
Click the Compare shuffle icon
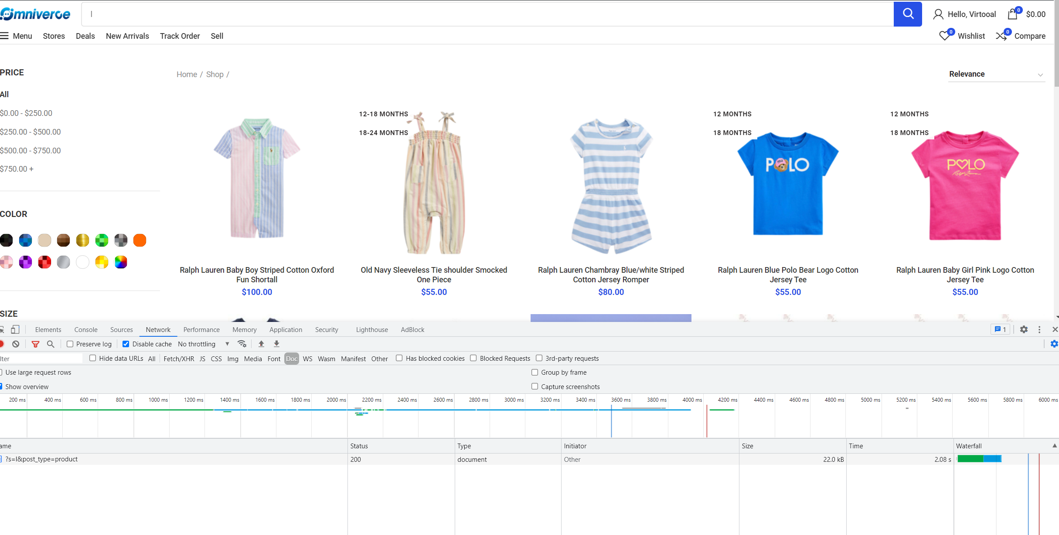1001,36
